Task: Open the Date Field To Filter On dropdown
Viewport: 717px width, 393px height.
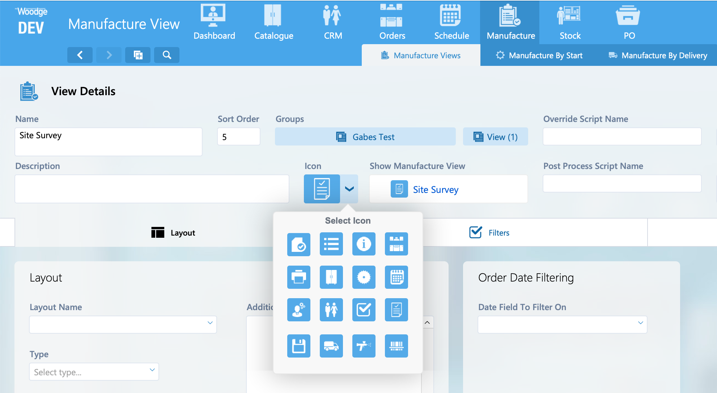Action: click(640, 323)
